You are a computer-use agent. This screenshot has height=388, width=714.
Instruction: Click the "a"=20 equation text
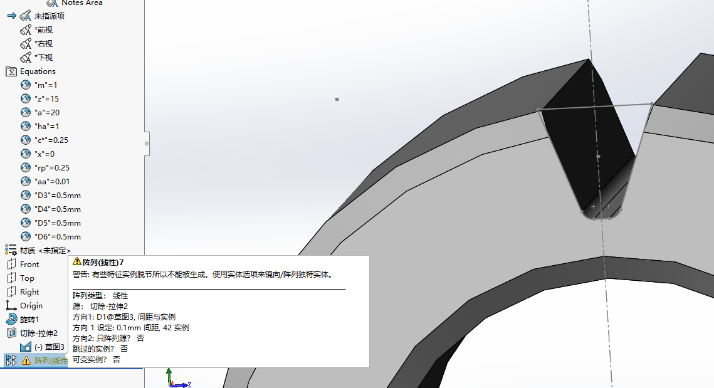tap(47, 112)
